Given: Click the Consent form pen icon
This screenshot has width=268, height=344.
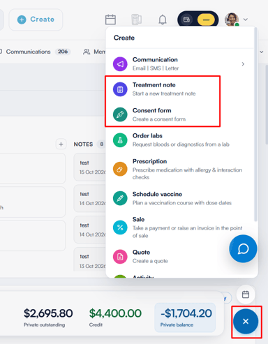Looking at the screenshot, I should (x=120, y=114).
